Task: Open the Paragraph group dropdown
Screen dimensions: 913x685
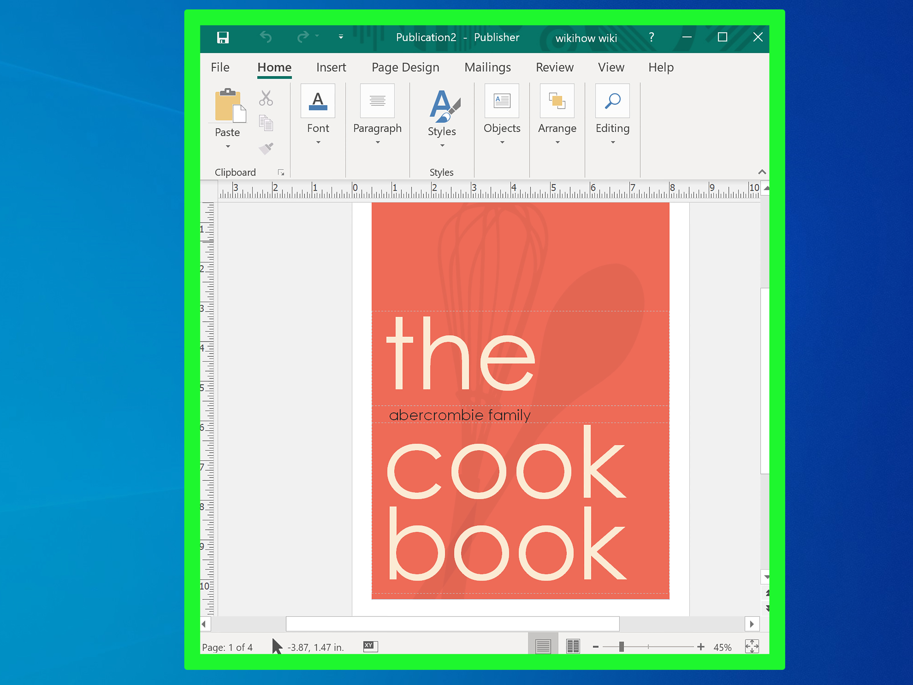Action: [x=377, y=115]
